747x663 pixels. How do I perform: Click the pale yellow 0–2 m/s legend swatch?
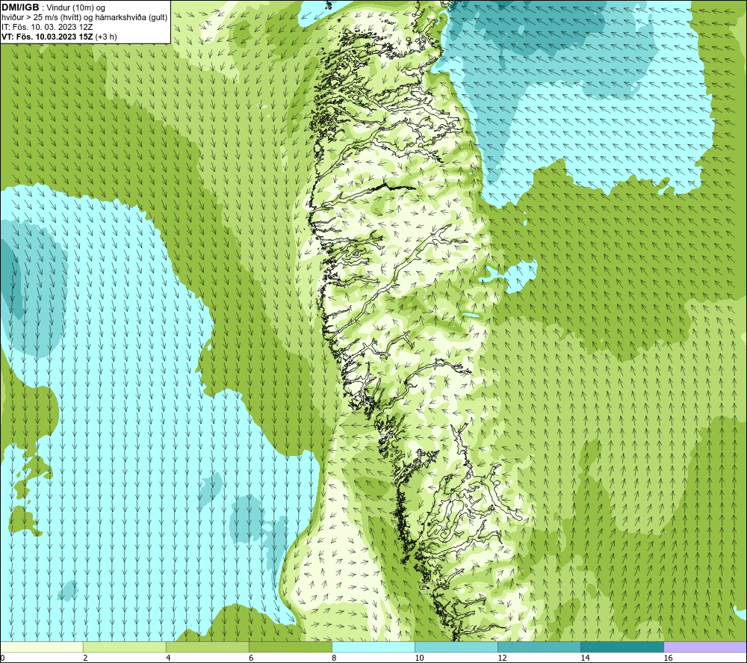(42, 647)
